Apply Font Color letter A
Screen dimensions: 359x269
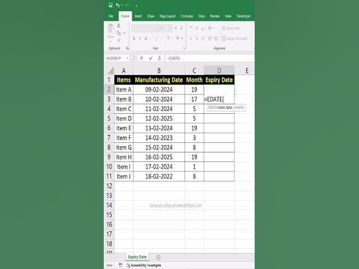pos(177,38)
